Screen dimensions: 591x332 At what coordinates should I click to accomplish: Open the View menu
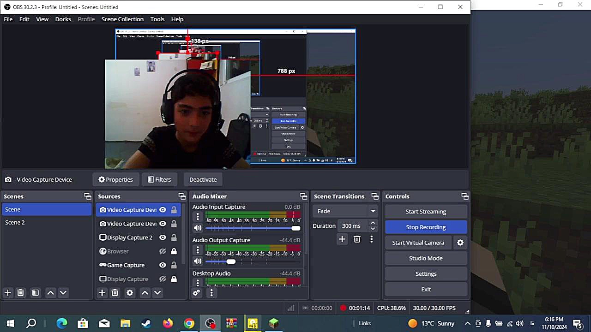tap(42, 19)
